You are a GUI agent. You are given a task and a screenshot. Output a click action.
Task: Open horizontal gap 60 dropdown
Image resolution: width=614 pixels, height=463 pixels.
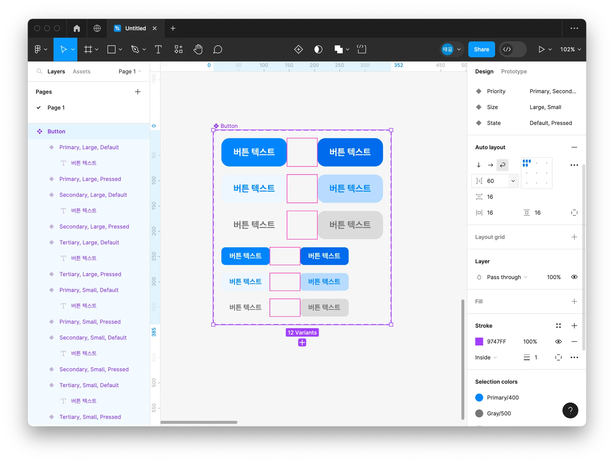click(513, 181)
